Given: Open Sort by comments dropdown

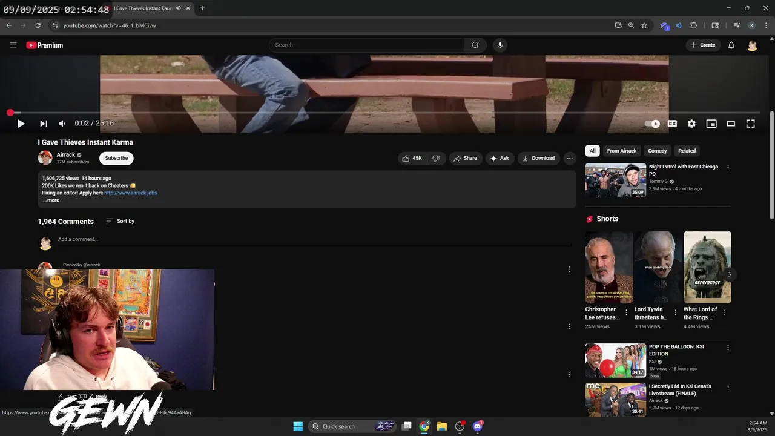Looking at the screenshot, I should tap(120, 221).
